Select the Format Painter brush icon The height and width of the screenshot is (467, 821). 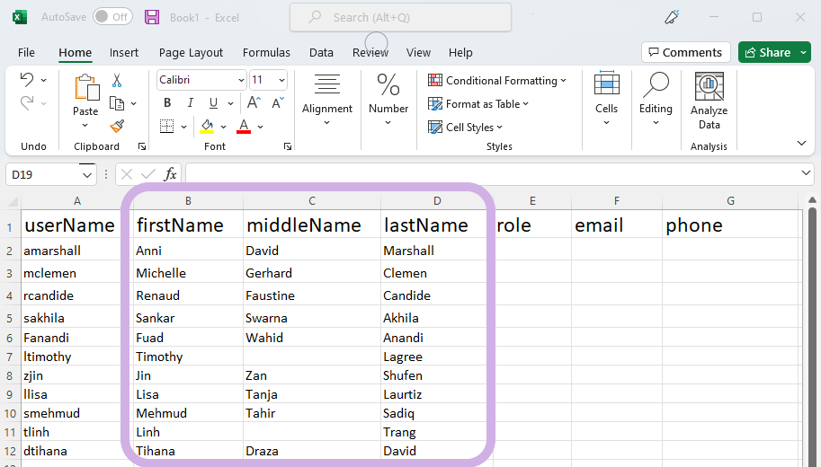(117, 126)
